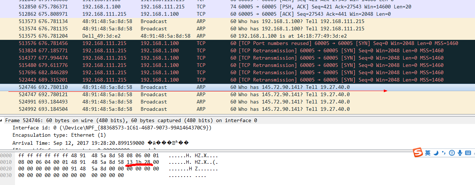
Task: Click ASCII text '.......H Z.......' on hex line 0020
Action: click(193, 169)
